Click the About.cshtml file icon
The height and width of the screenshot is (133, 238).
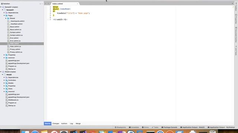(8, 27)
